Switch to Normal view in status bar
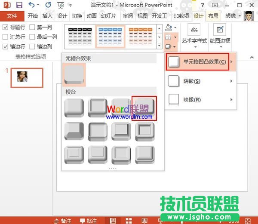Viewport: 258px width, 224px height. tap(113, 221)
